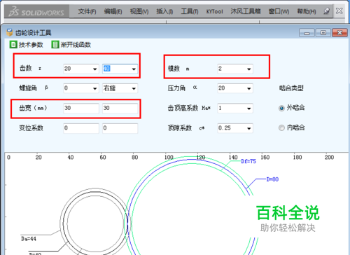Expand the 螺旋角 dropdown showing 0

tap(94, 88)
